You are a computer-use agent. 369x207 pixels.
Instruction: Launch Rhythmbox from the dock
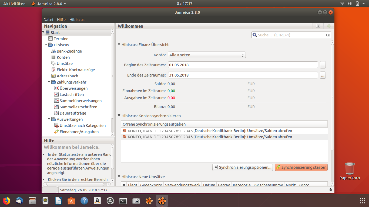coord(45,201)
